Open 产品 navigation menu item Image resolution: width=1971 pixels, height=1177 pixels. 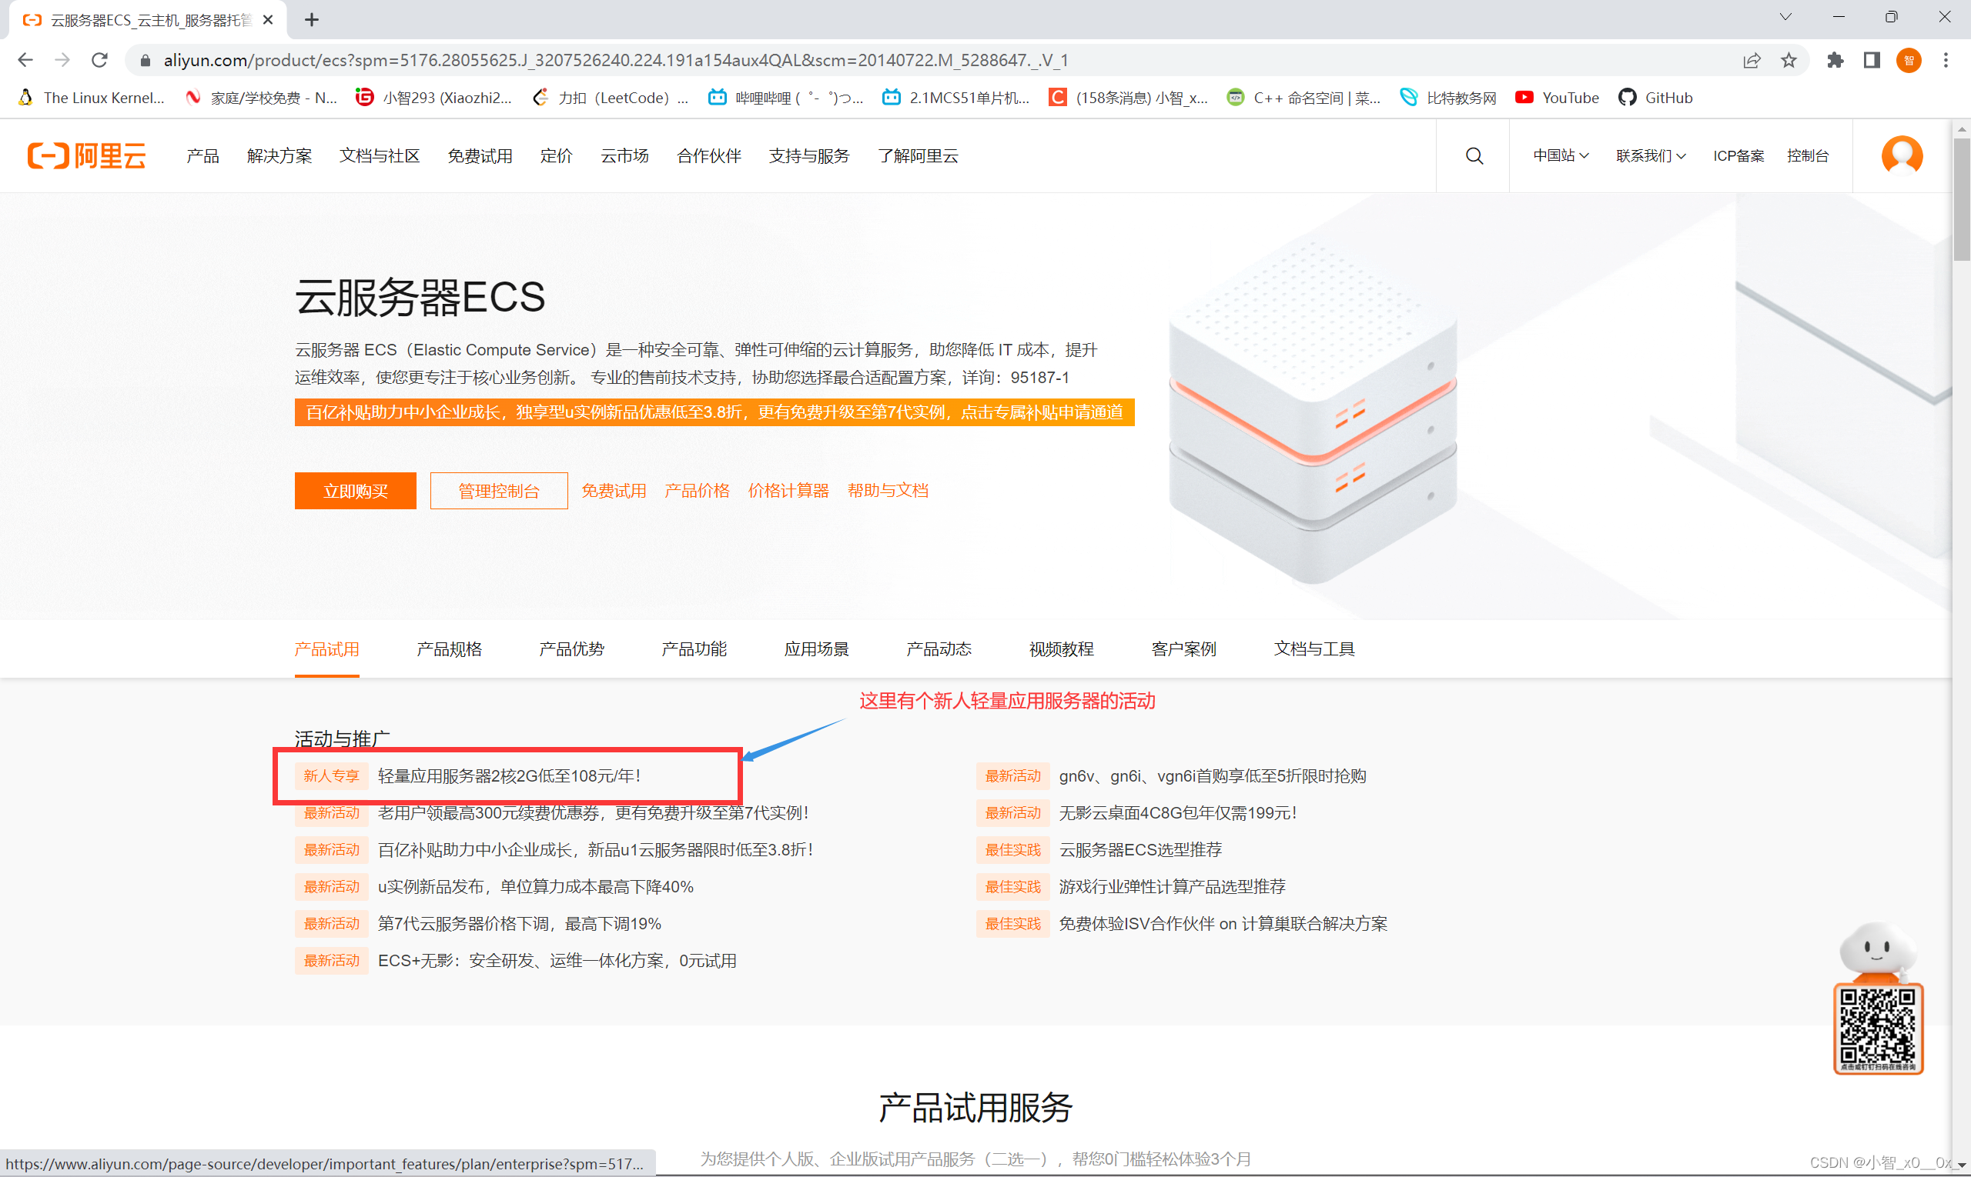click(202, 155)
